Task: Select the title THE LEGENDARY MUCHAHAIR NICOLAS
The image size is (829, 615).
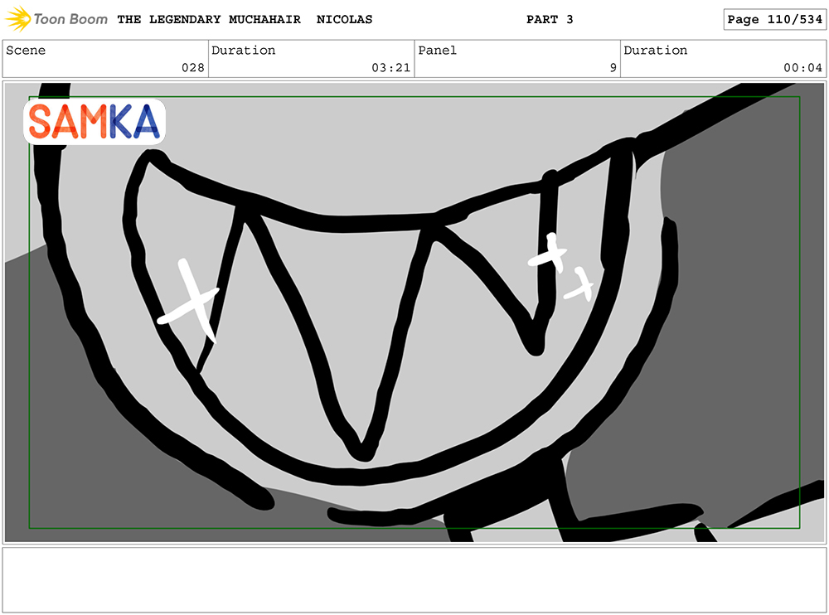Action: click(245, 20)
